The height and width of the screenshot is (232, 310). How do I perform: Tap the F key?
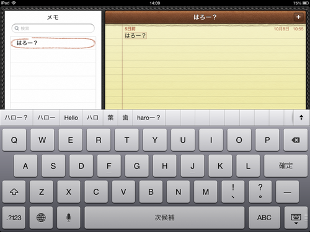tap(109, 166)
